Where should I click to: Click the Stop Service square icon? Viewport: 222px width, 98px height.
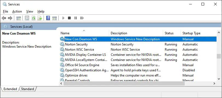click(69, 18)
